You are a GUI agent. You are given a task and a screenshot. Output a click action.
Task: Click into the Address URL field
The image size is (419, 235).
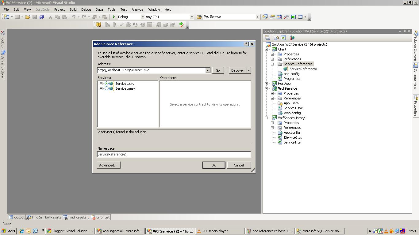click(152, 70)
